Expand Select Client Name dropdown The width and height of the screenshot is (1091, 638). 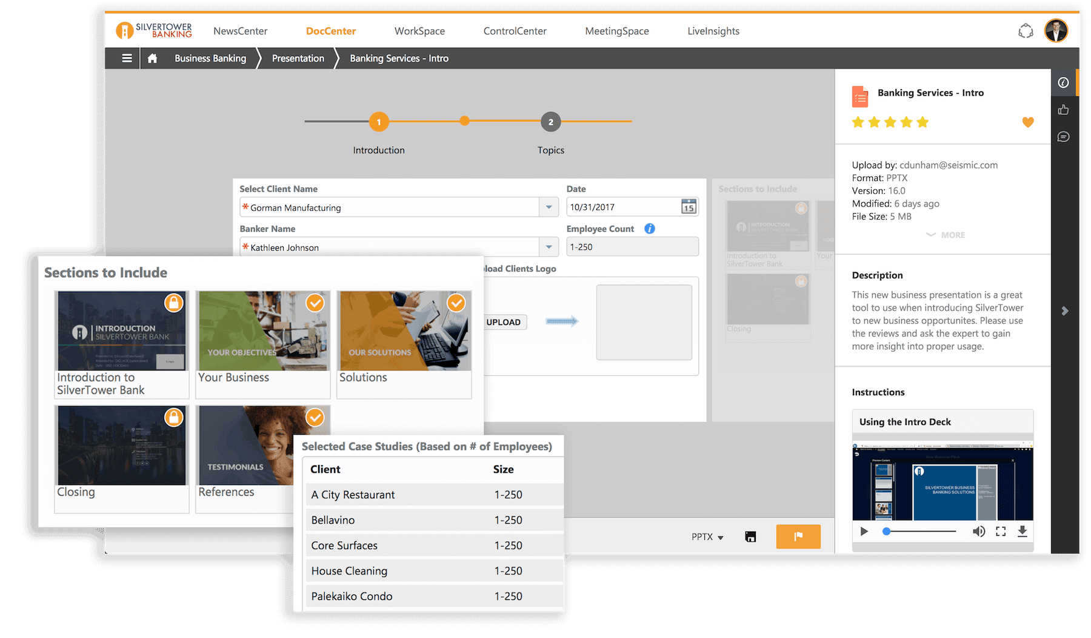point(549,207)
